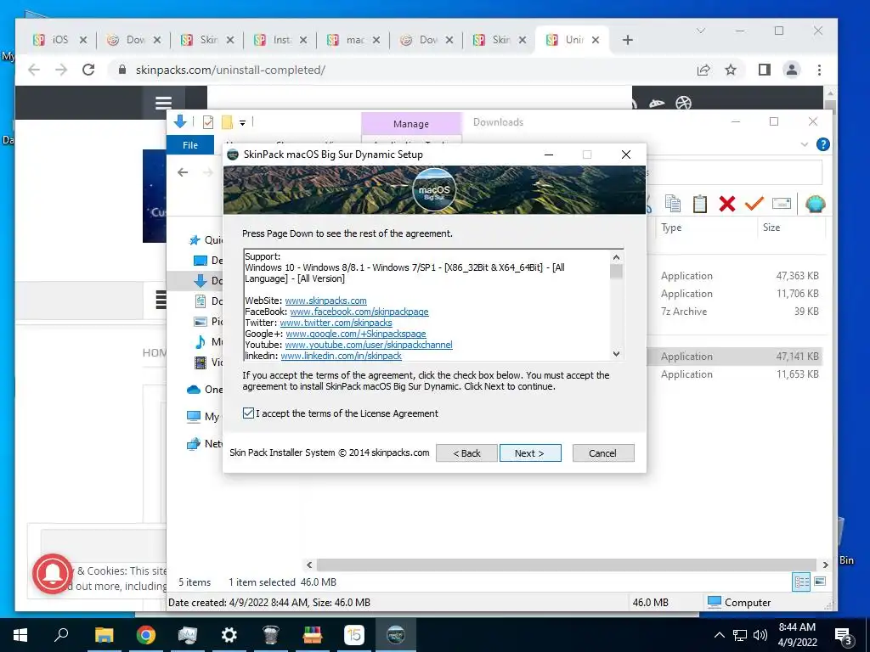Close the Unin browser tab

click(x=596, y=40)
